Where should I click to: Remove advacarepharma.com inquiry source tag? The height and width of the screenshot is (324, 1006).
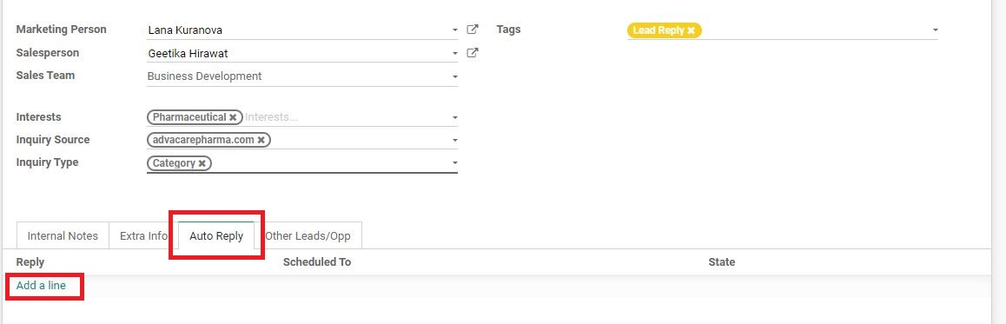261,140
